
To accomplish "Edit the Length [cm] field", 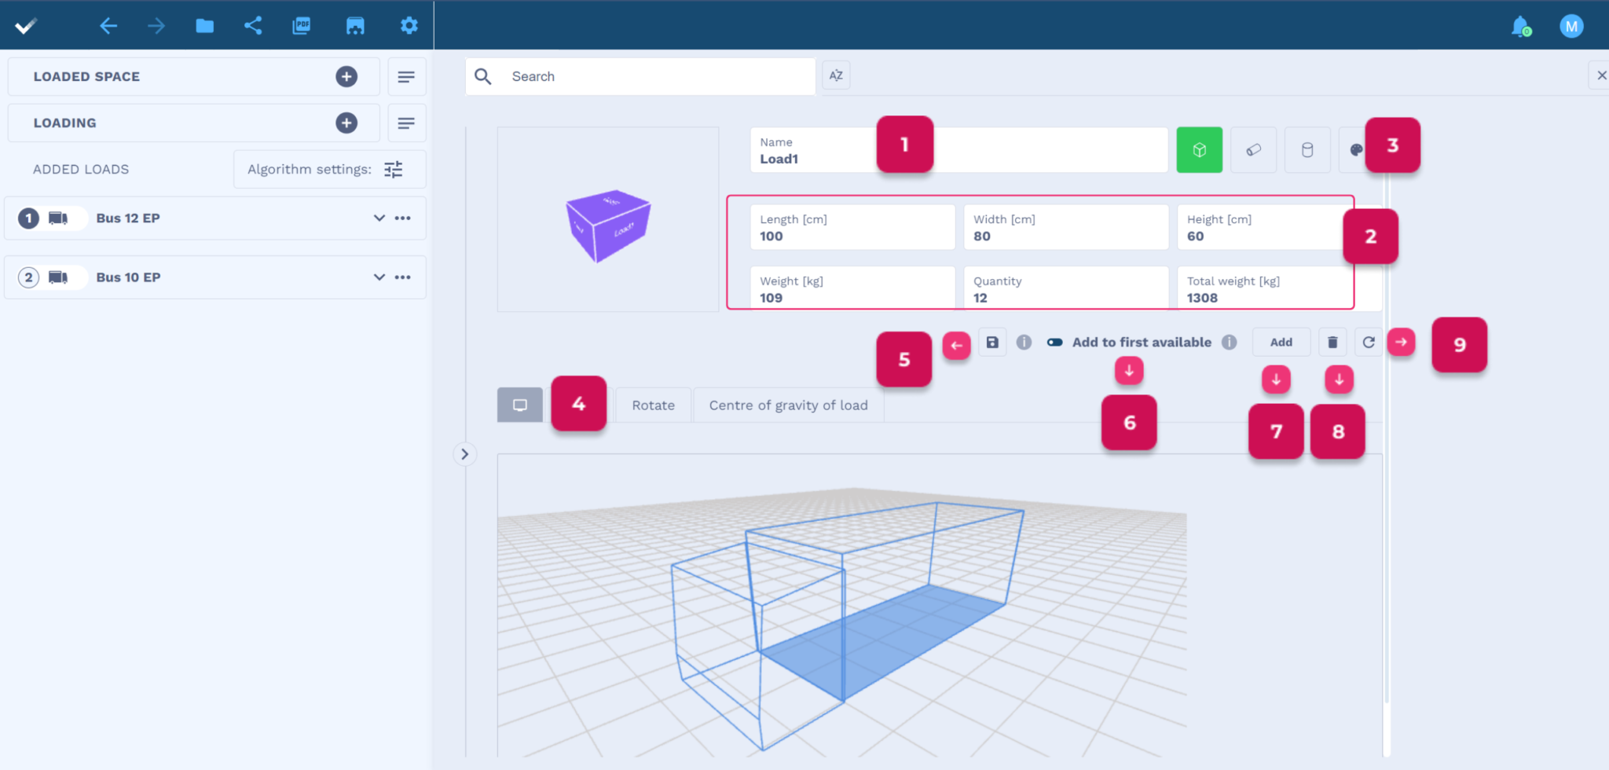I will coord(852,228).
